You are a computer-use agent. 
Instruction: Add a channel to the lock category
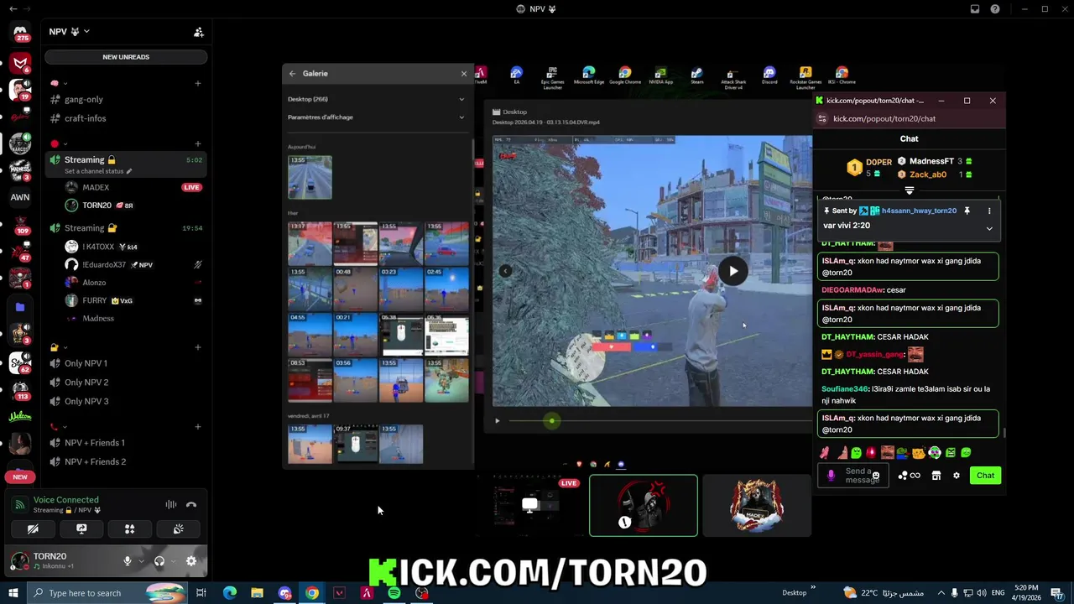tap(198, 347)
